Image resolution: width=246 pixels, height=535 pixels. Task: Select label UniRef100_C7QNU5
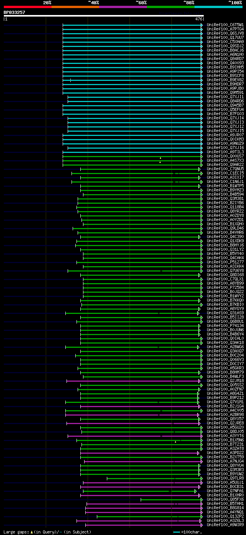tap(225, 169)
